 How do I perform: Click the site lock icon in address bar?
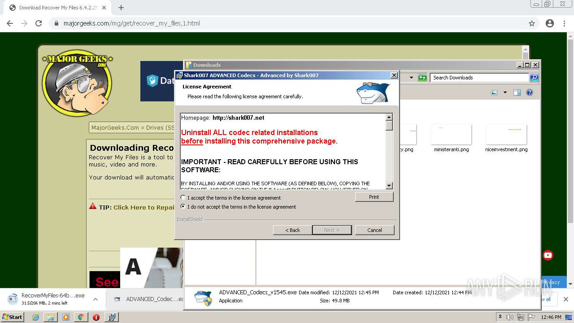pos(56,23)
